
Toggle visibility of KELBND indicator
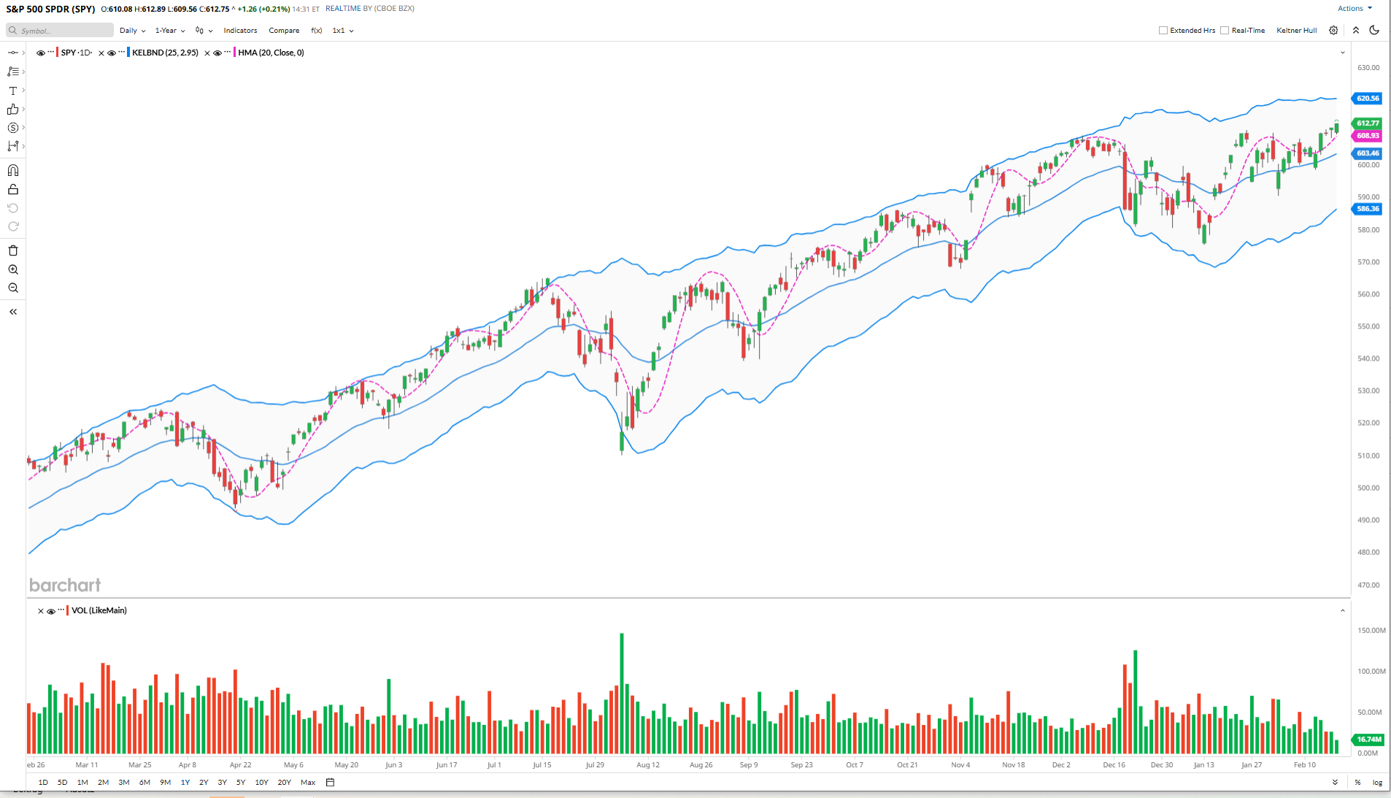pos(112,53)
